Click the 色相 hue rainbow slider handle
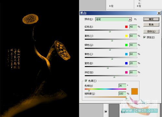 89,90
